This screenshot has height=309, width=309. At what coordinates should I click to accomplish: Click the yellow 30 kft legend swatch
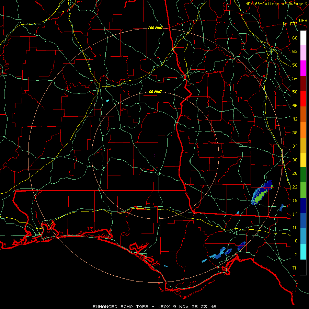pyautogui.click(x=303, y=160)
